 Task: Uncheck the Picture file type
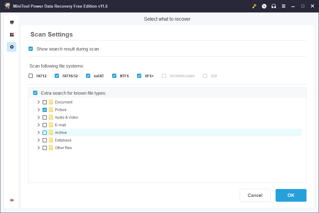click(45, 110)
